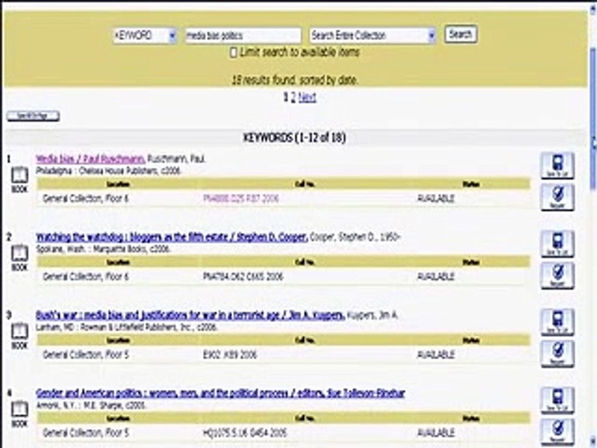Enable Limit search to available items checkbox

click(233, 52)
